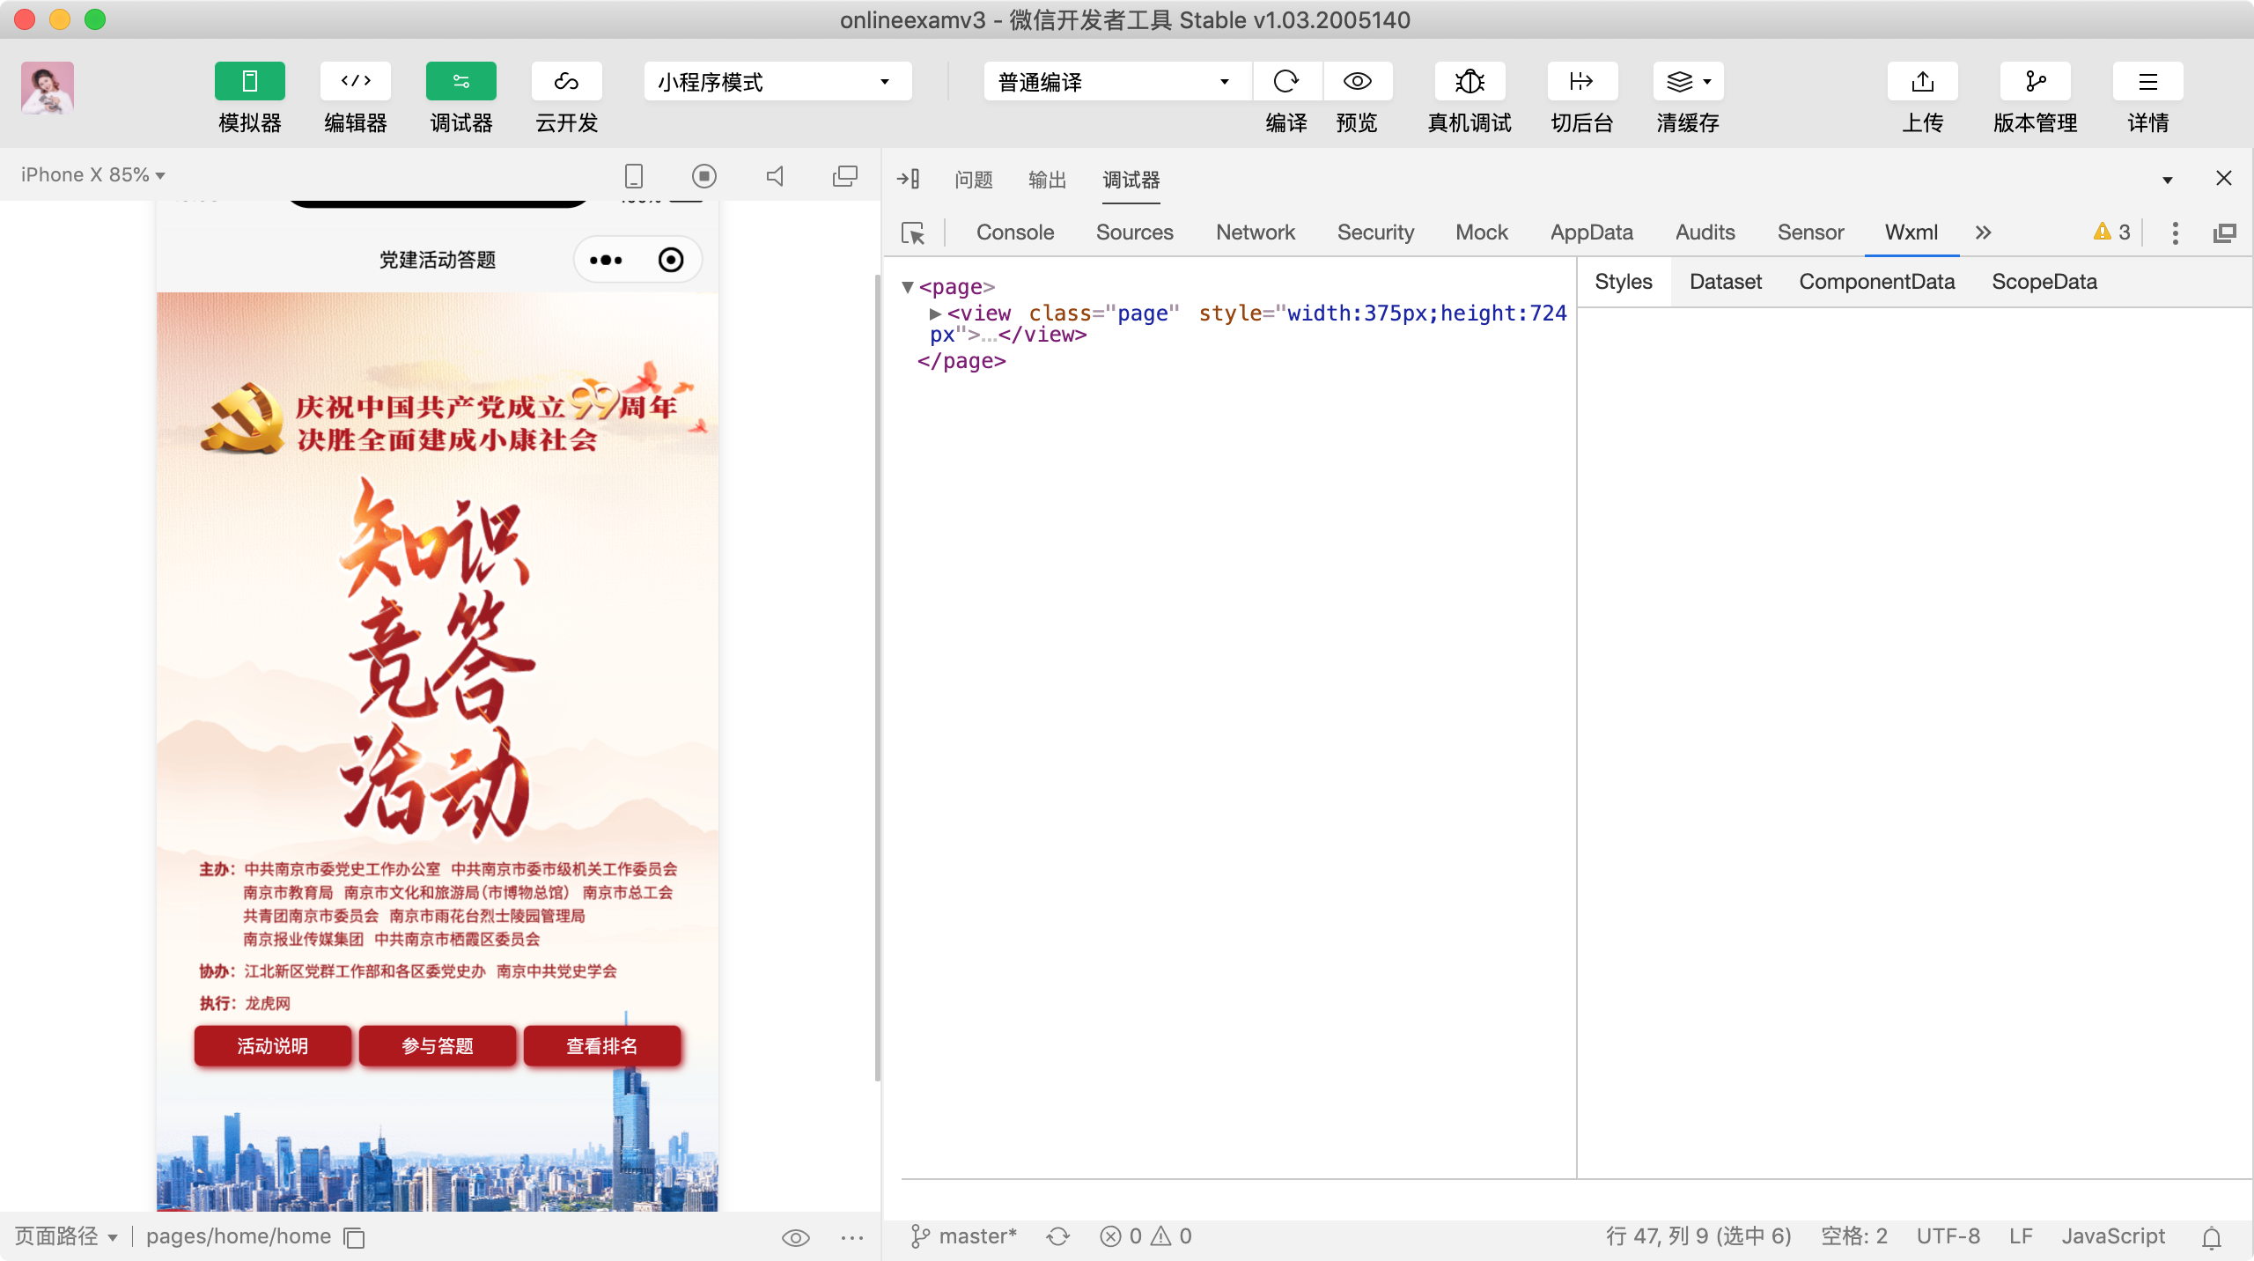Switch to the Network tab
The height and width of the screenshot is (1261, 2254).
(1255, 232)
